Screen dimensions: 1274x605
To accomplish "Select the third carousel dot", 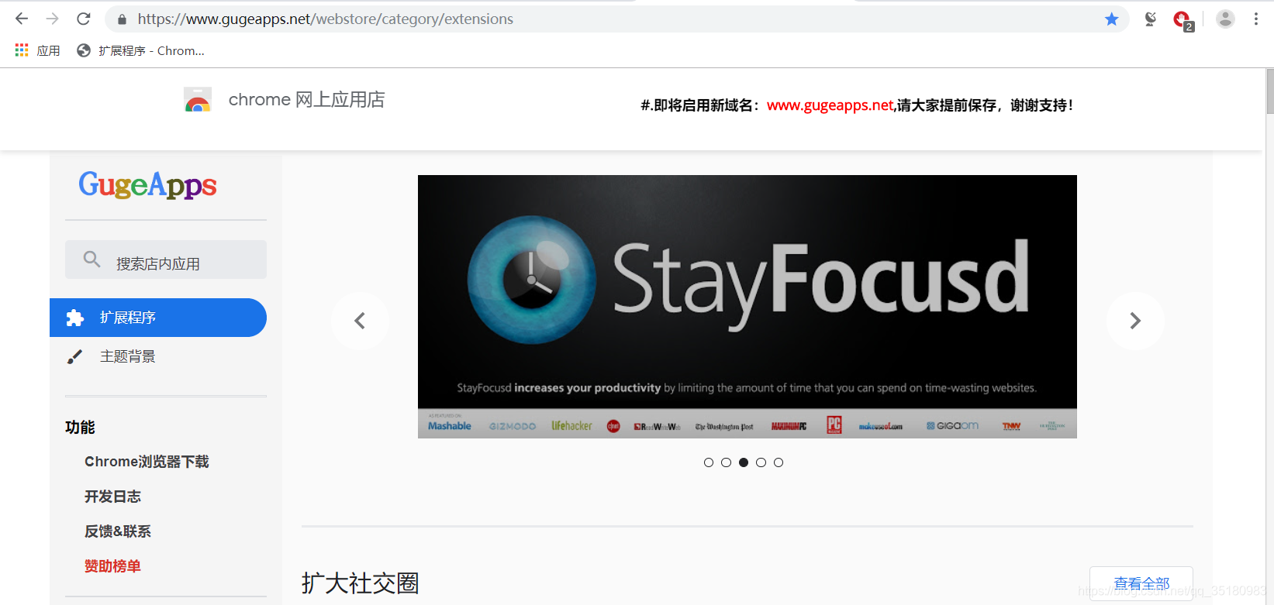I will point(744,462).
